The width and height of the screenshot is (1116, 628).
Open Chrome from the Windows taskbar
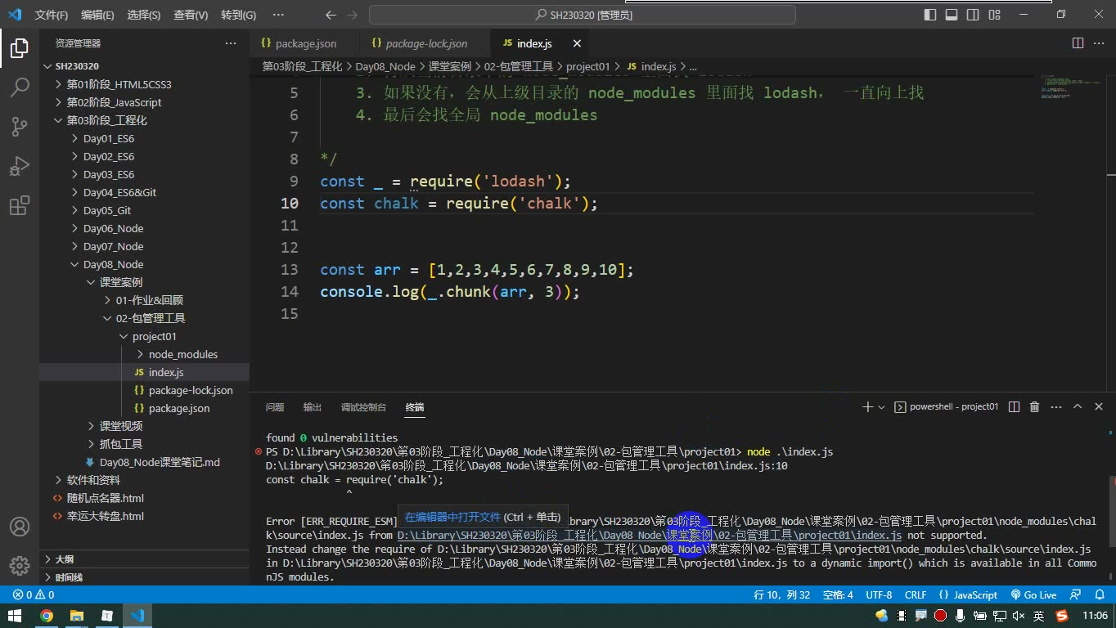point(46,616)
